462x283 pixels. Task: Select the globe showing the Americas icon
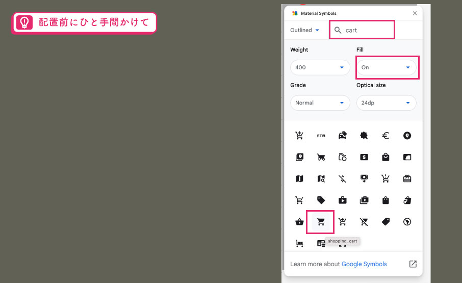(x=407, y=222)
